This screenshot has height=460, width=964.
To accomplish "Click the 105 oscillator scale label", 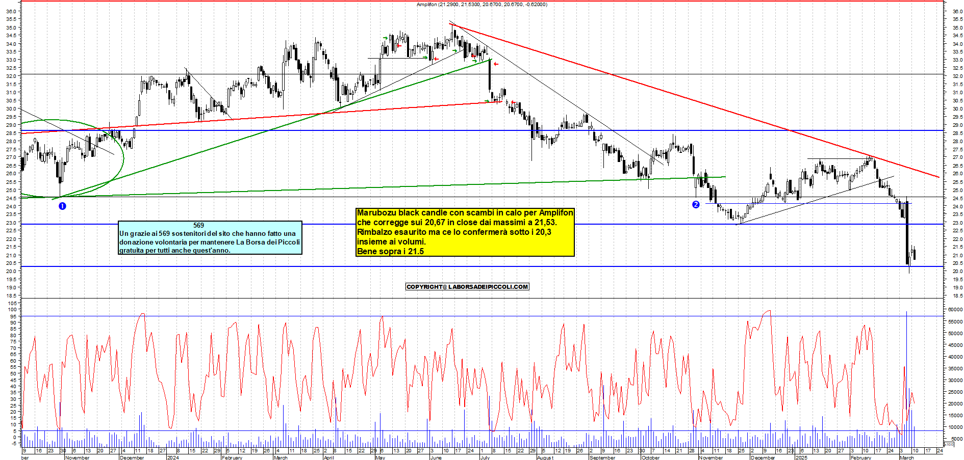I will pos(13,303).
